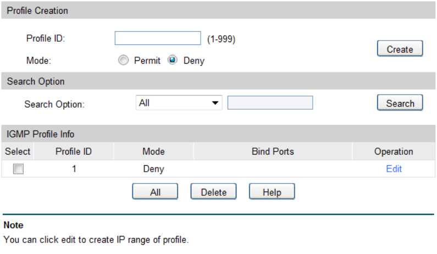Screen dimensions: 437x254
Task: Tick the checkbox for profile 1
Action: coord(18,170)
